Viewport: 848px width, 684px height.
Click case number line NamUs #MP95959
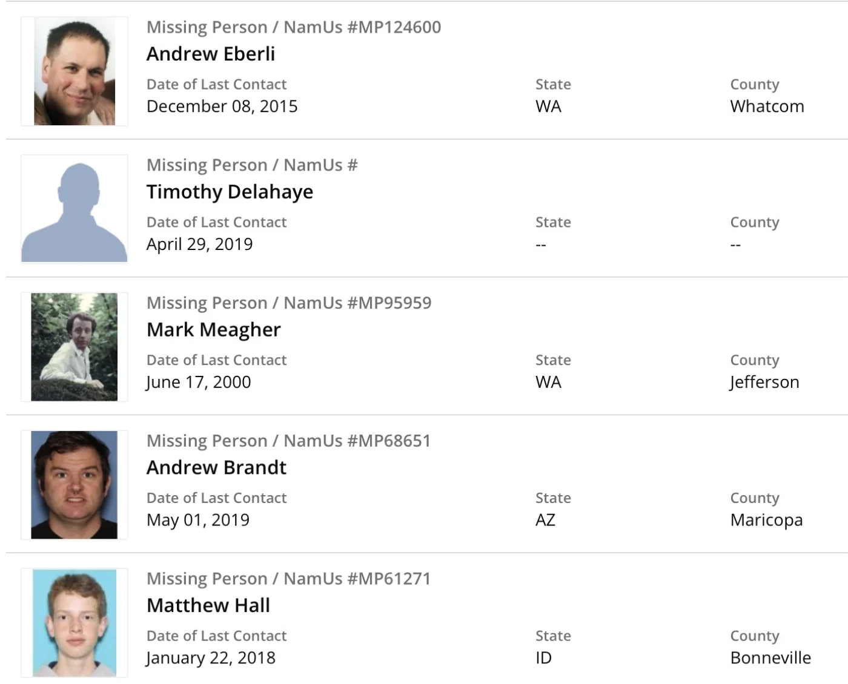(289, 303)
